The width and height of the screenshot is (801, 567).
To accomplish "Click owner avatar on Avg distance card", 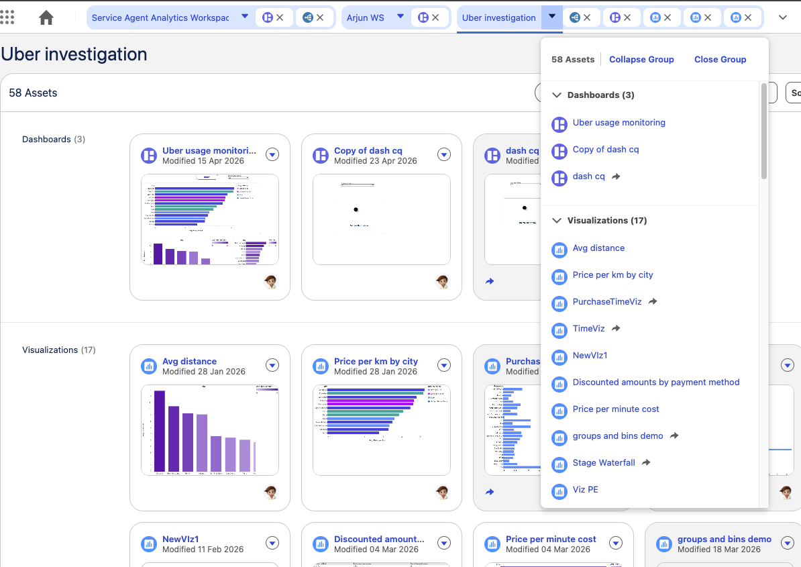I will [x=271, y=493].
